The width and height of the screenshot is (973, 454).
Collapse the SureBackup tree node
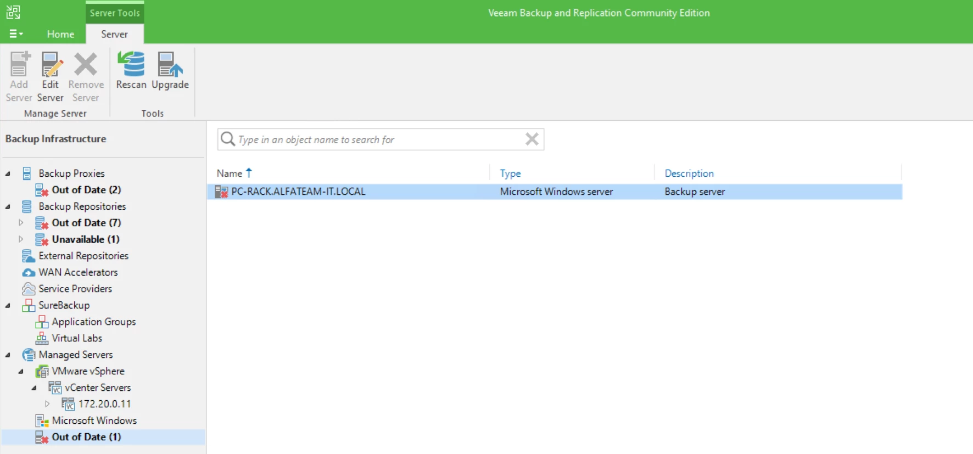click(8, 305)
